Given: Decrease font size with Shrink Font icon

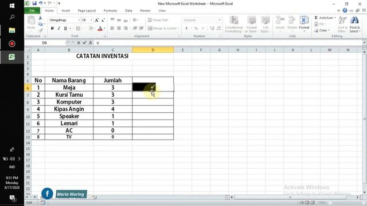Looking at the screenshot, I should [103, 21].
